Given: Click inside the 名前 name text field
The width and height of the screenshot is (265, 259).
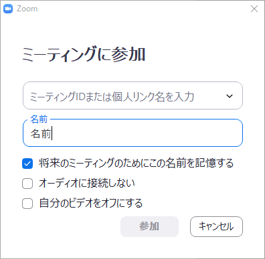Looking at the screenshot, I should (132, 133).
